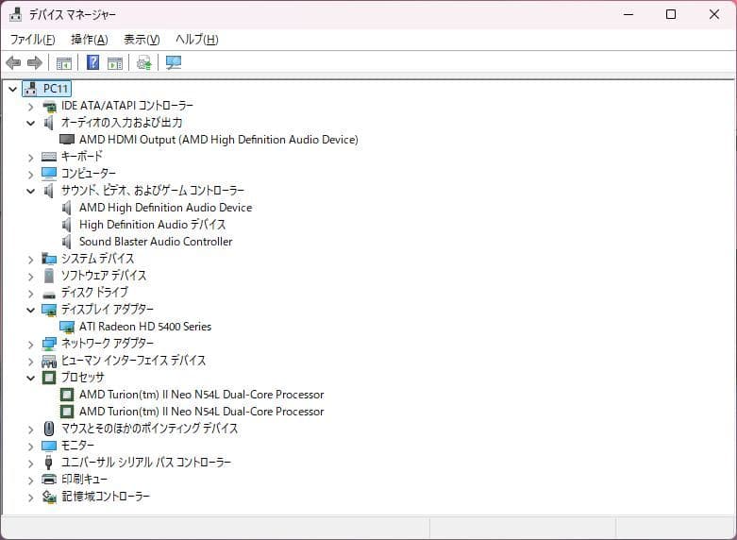This screenshot has height=540, width=737.
Task: Expand ユニバーサル シリアル バス コントローラー
Action: pyautogui.click(x=30, y=464)
